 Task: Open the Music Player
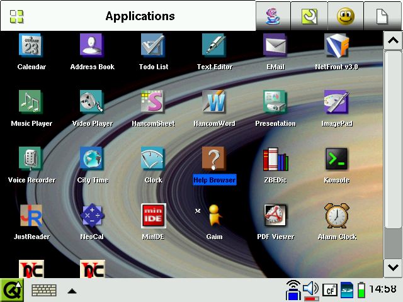31,102
